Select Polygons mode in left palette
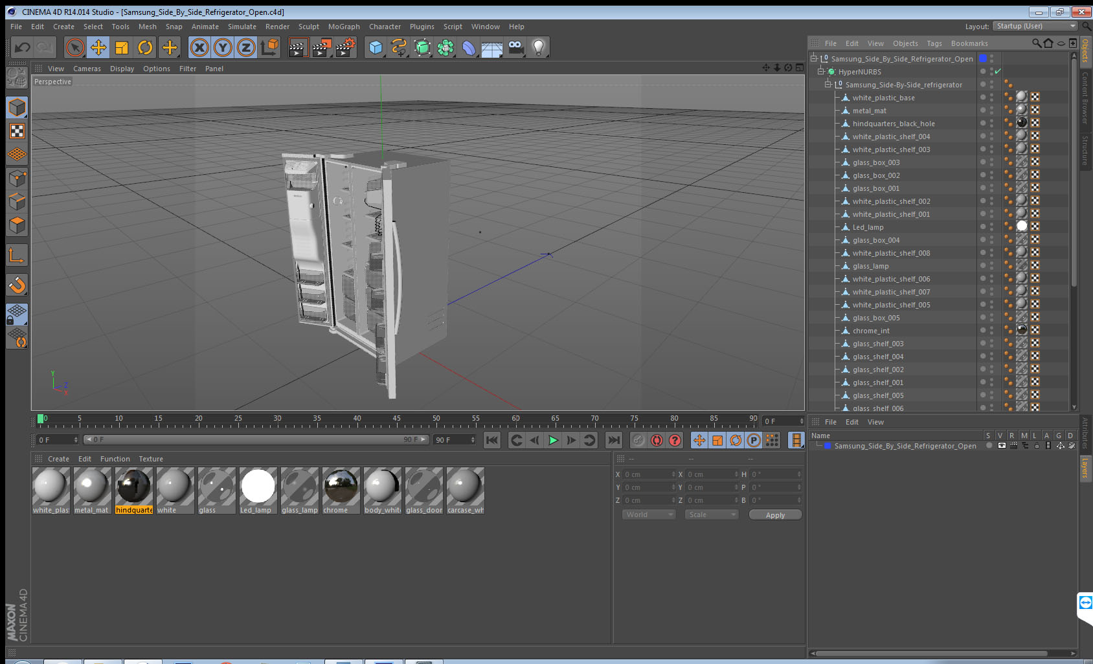Screen dimensions: 1093x664 click(17, 225)
